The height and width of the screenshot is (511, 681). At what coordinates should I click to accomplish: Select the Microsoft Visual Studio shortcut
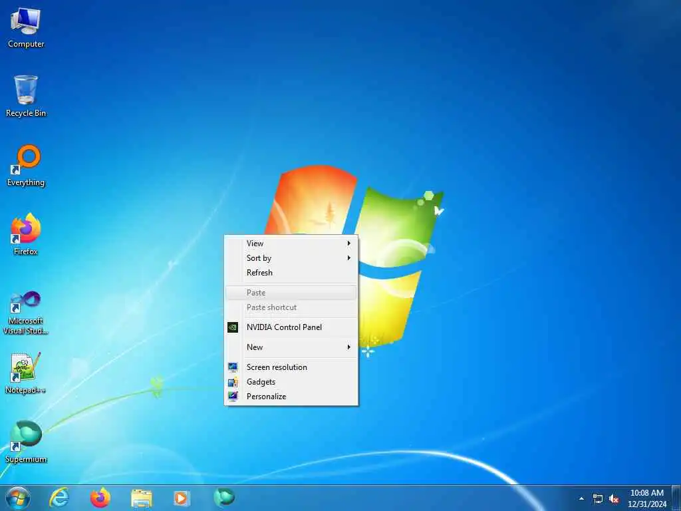pyautogui.click(x=26, y=313)
